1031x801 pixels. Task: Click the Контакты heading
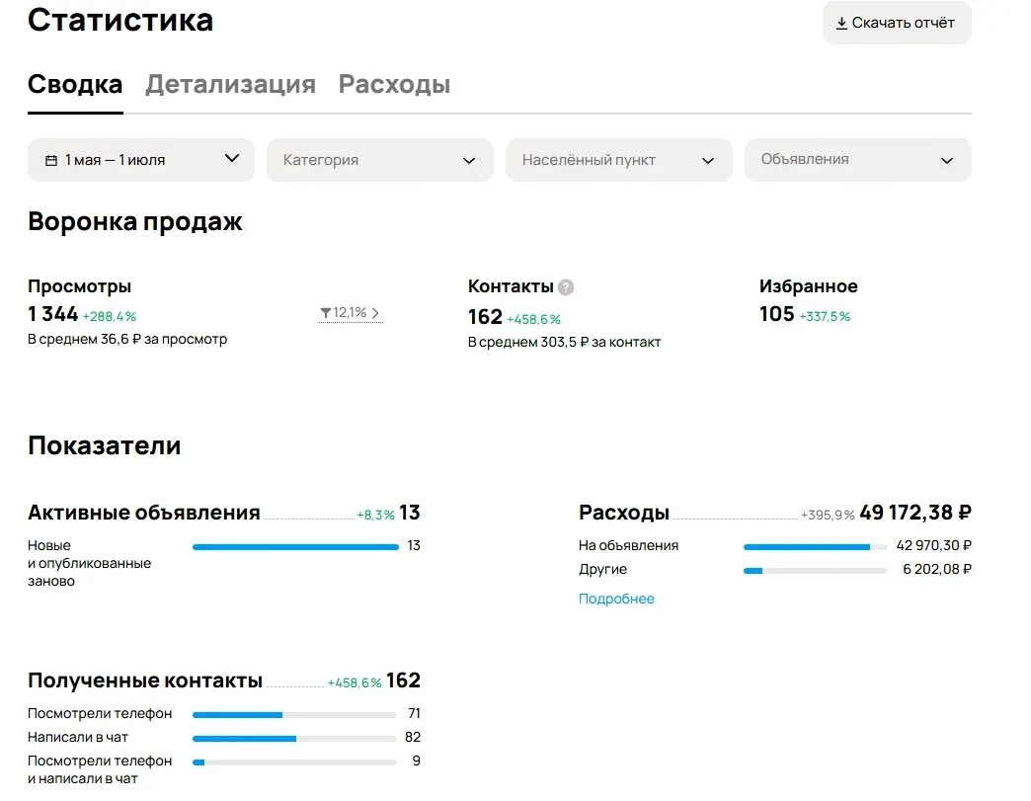[511, 286]
